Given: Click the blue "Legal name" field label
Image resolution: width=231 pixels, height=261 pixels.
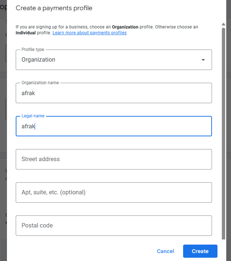Looking at the screenshot, I should point(33,116).
